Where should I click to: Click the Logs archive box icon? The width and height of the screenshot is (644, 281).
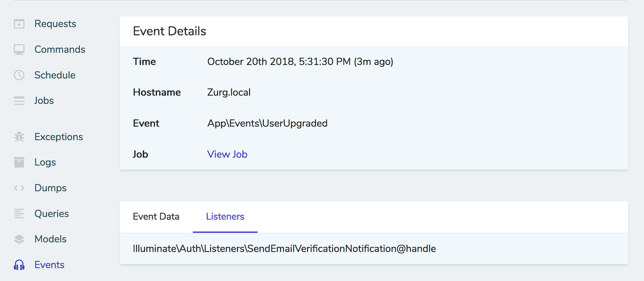click(19, 162)
